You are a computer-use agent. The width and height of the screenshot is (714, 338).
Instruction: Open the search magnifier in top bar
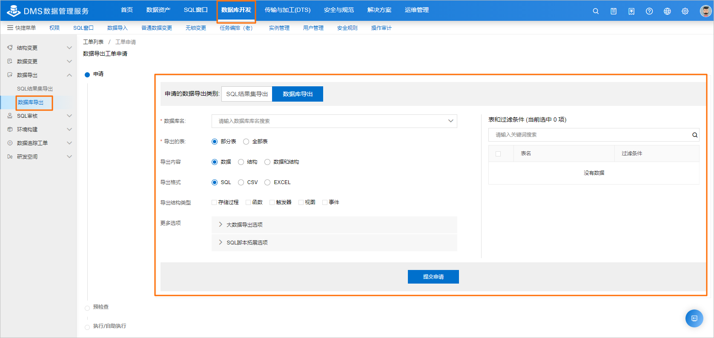click(x=596, y=11)
